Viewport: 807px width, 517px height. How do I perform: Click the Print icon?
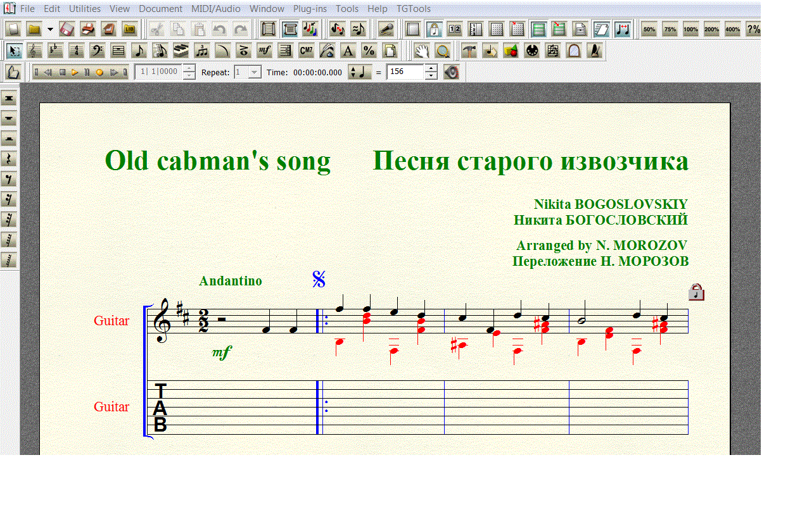coord(88,29)
